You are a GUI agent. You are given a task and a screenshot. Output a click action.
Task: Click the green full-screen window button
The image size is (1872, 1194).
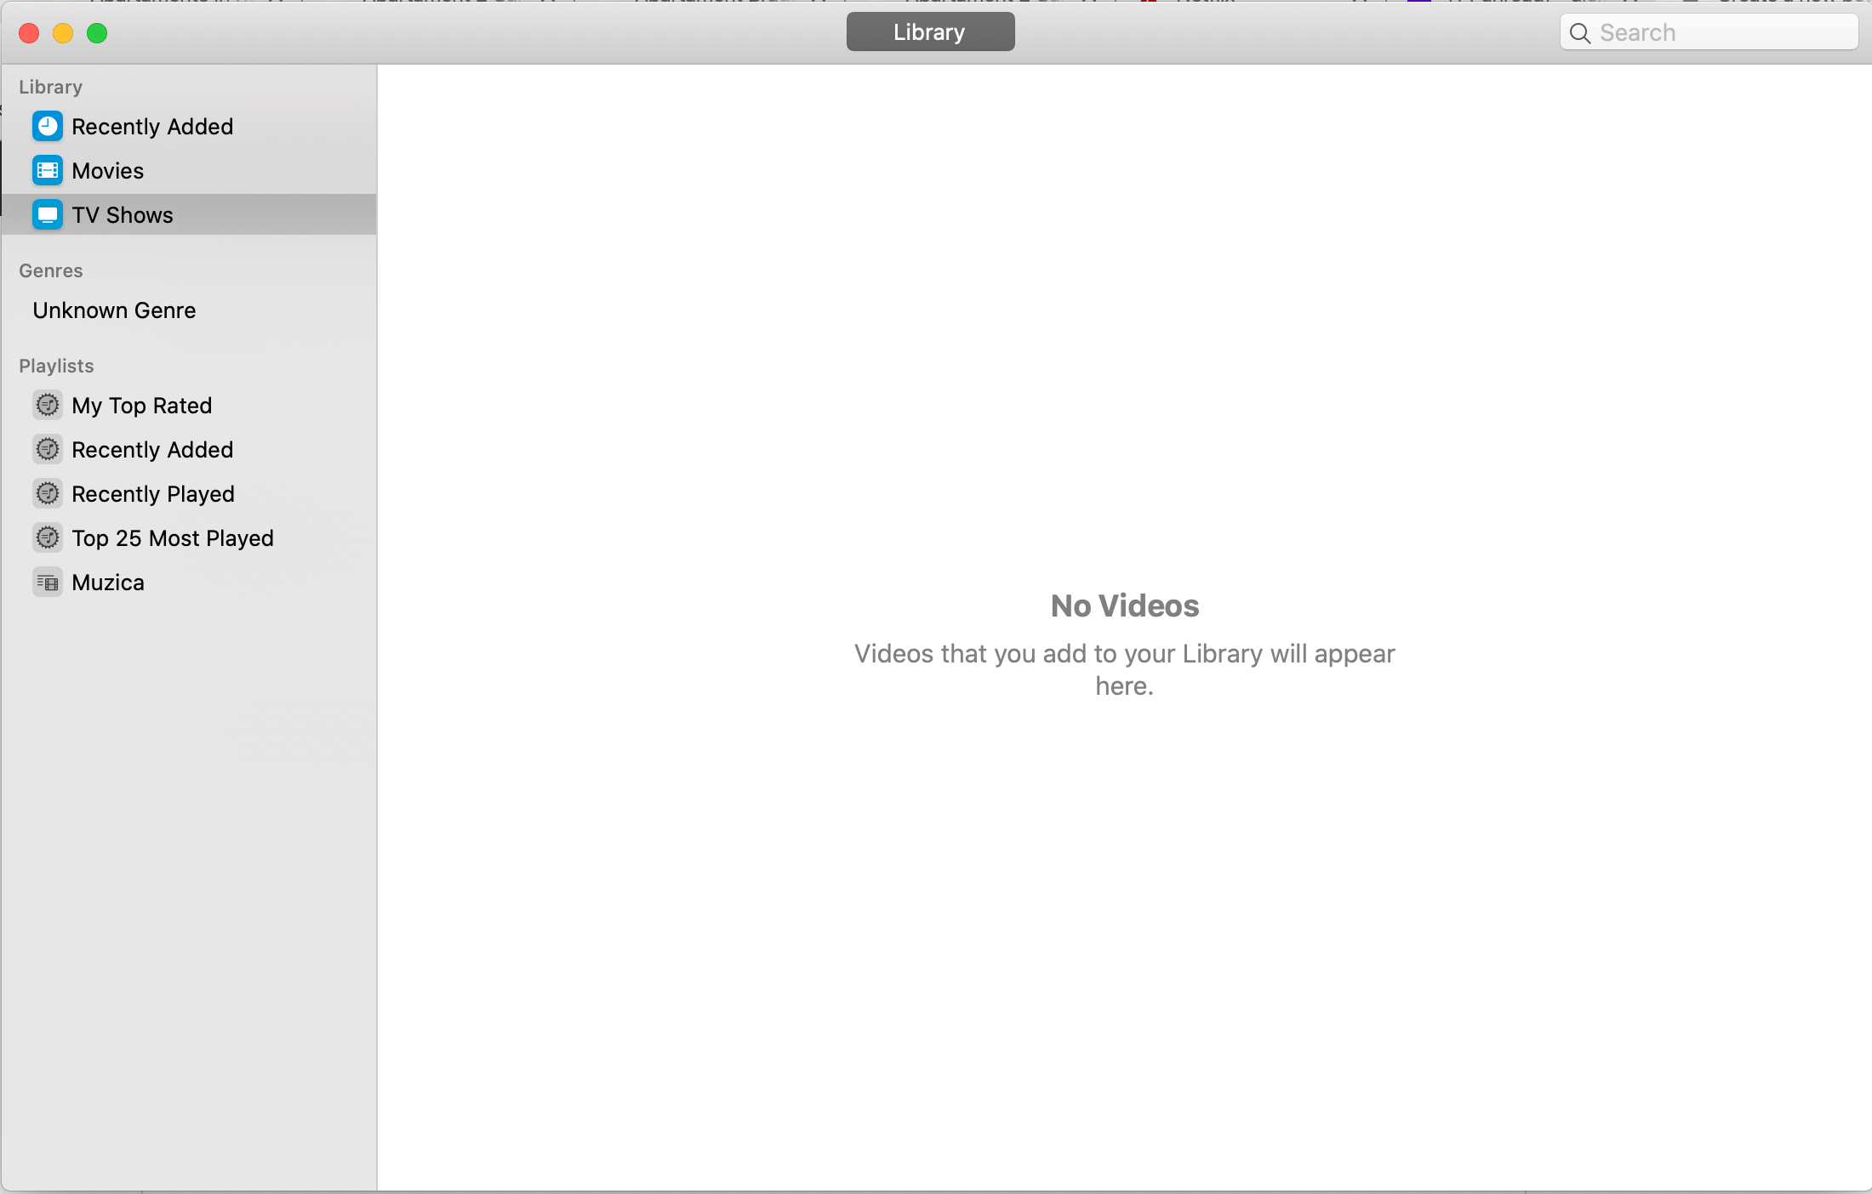click(97, 33)
